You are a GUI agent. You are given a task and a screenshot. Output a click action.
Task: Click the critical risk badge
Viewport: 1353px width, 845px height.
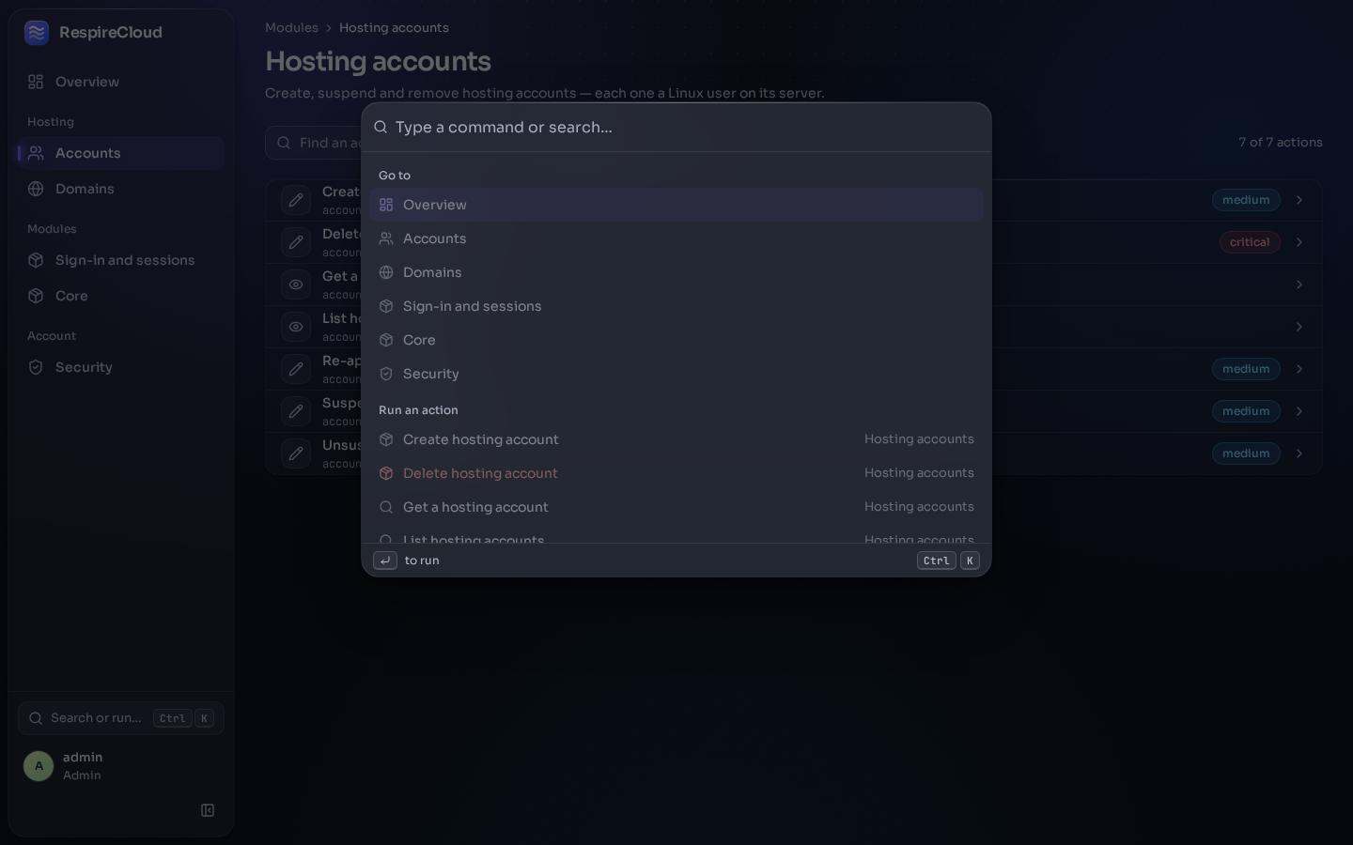(x=1250, y=242)
